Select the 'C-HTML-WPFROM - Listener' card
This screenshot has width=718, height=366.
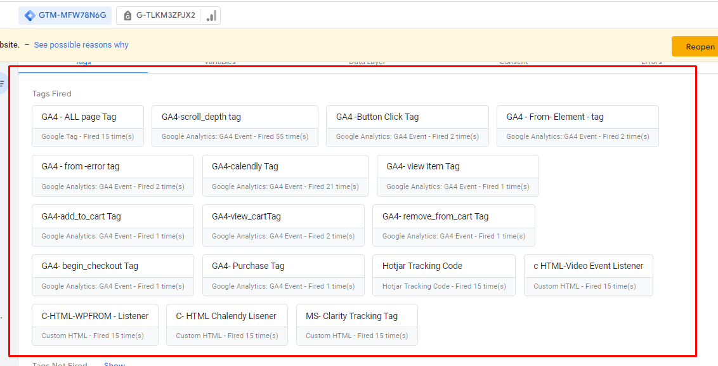point(95,325)
